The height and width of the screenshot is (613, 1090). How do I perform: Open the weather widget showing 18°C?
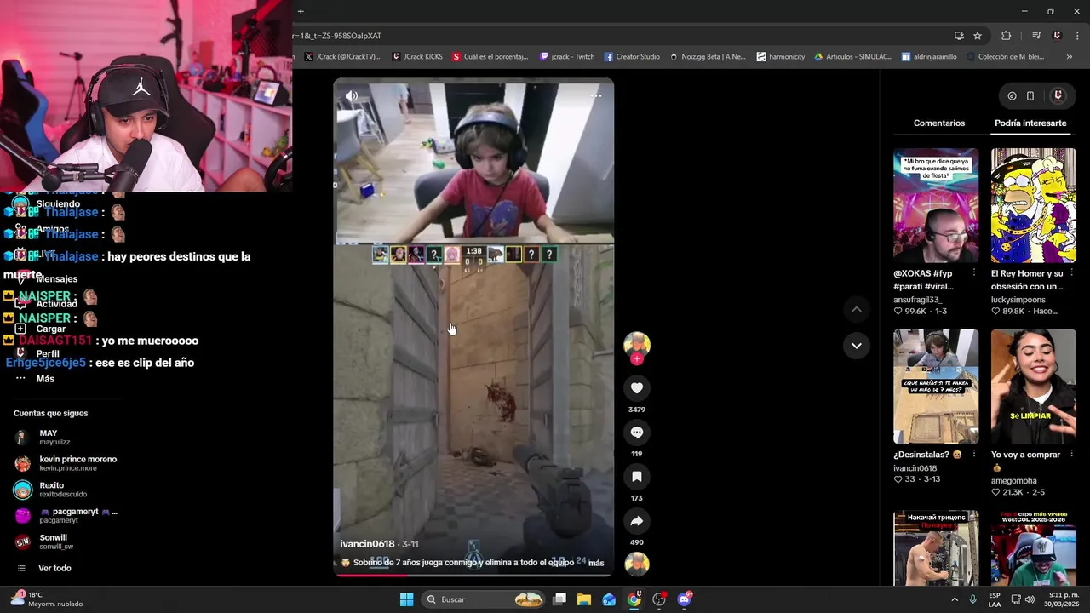pyautogui.click(x=47, y=599)
